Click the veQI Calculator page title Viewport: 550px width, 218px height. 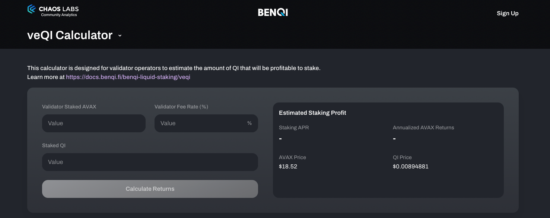point(70,35)
